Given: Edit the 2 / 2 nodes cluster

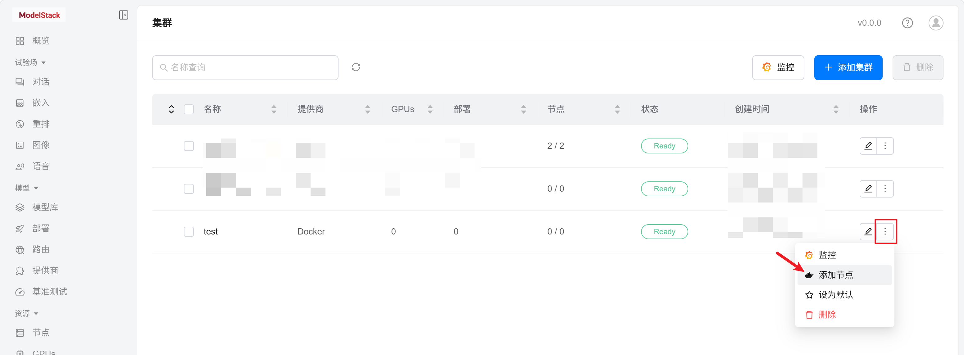Looking at the screenshot, I should coord(868,146).
